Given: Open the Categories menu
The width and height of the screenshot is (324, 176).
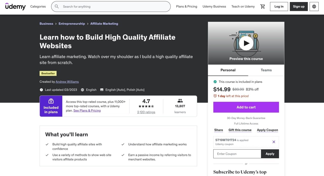Looking at the screenshot, I should point(38,7).
